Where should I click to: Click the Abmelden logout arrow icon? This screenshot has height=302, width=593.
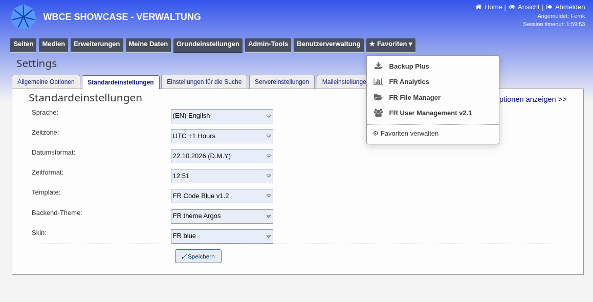[549, 7]
